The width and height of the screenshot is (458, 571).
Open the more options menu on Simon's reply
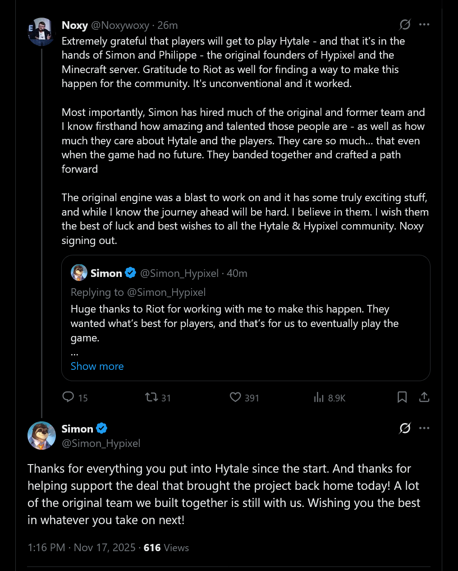click(424, 428)
